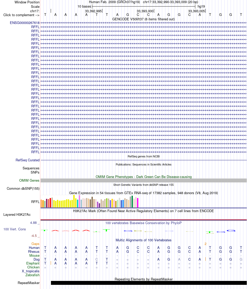Open 'OMIM Gene Phenotypes' track title
This screenshot has width=247, height=289.
(x=144, y=177)
